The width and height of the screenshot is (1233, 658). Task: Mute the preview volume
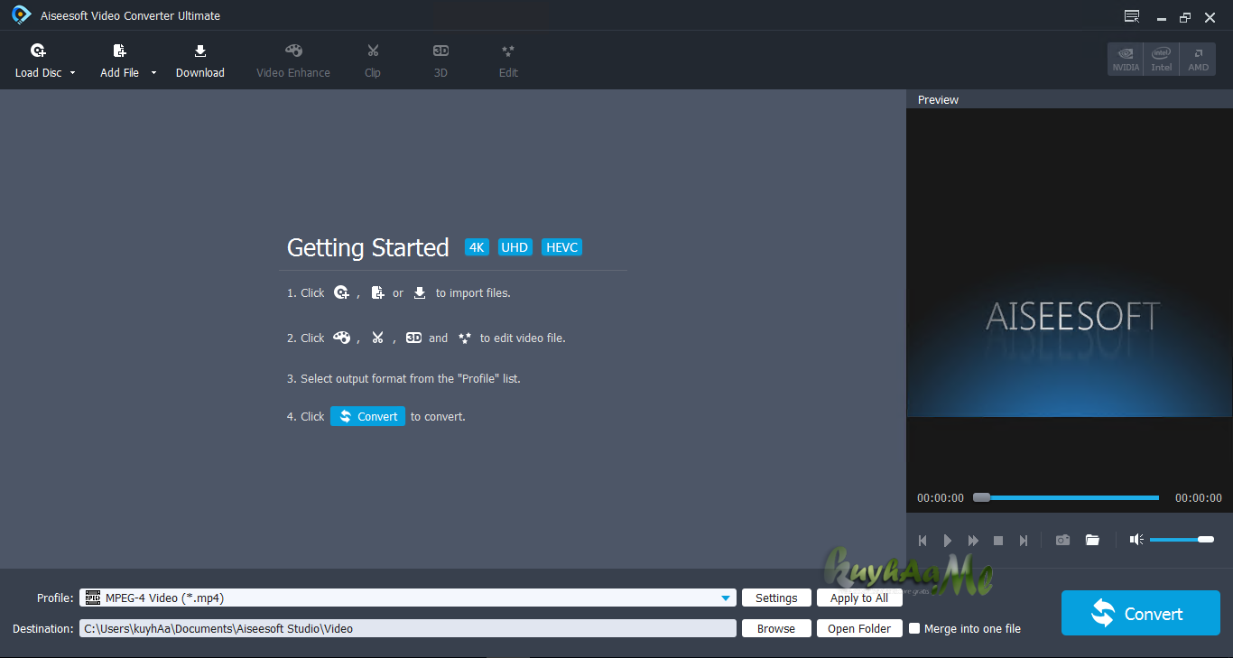[1136, 540]
